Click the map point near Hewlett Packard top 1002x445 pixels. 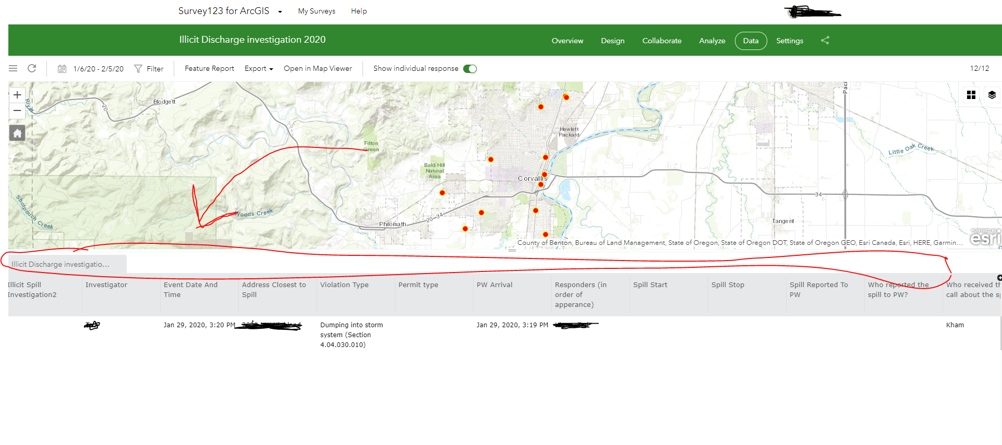pos(566,97)
